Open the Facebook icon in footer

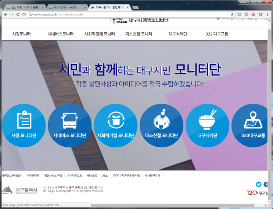point(266,184)
